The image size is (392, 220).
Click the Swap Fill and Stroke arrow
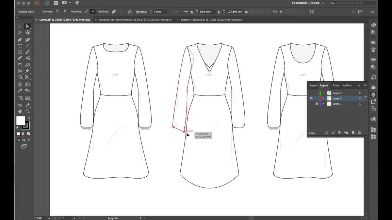tap(29, 118)
